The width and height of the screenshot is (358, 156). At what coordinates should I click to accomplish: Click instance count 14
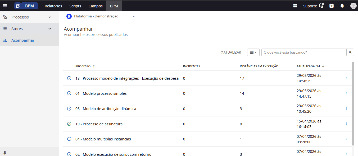pyautogui.click(x=242, y=93)
